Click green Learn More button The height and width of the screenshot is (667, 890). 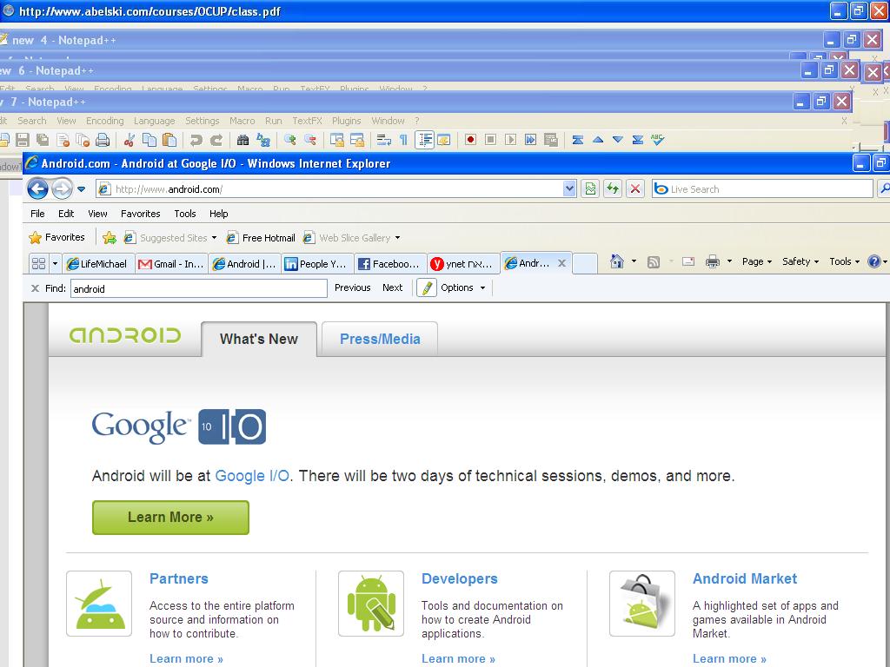pyautogui.click(x=170, y=518)
